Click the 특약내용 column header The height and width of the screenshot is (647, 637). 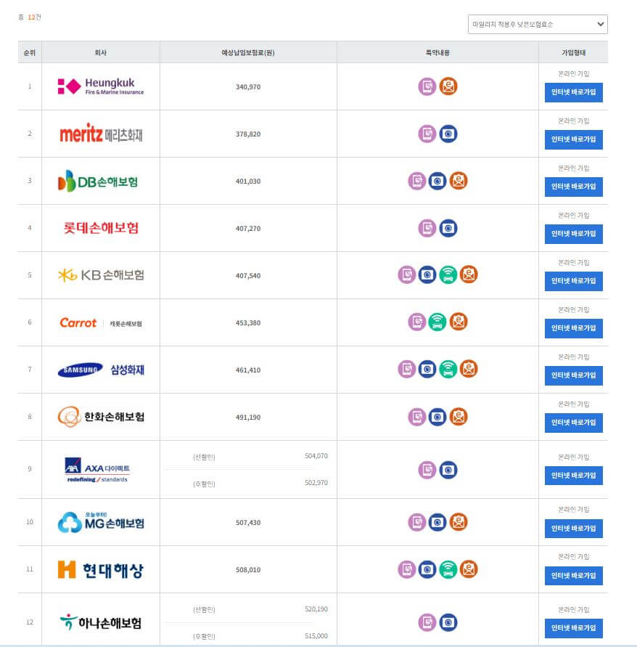(x=436, y=50)
